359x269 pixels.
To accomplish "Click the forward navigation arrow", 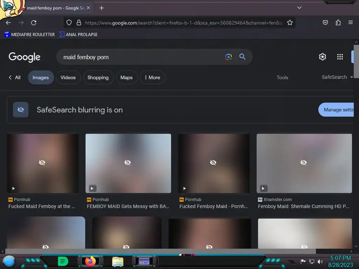I will [x=21, y=23].
